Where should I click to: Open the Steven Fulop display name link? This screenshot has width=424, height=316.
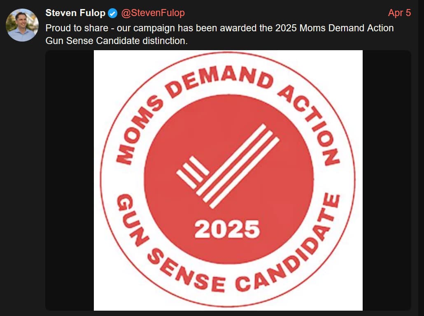(x=75, y=13)
